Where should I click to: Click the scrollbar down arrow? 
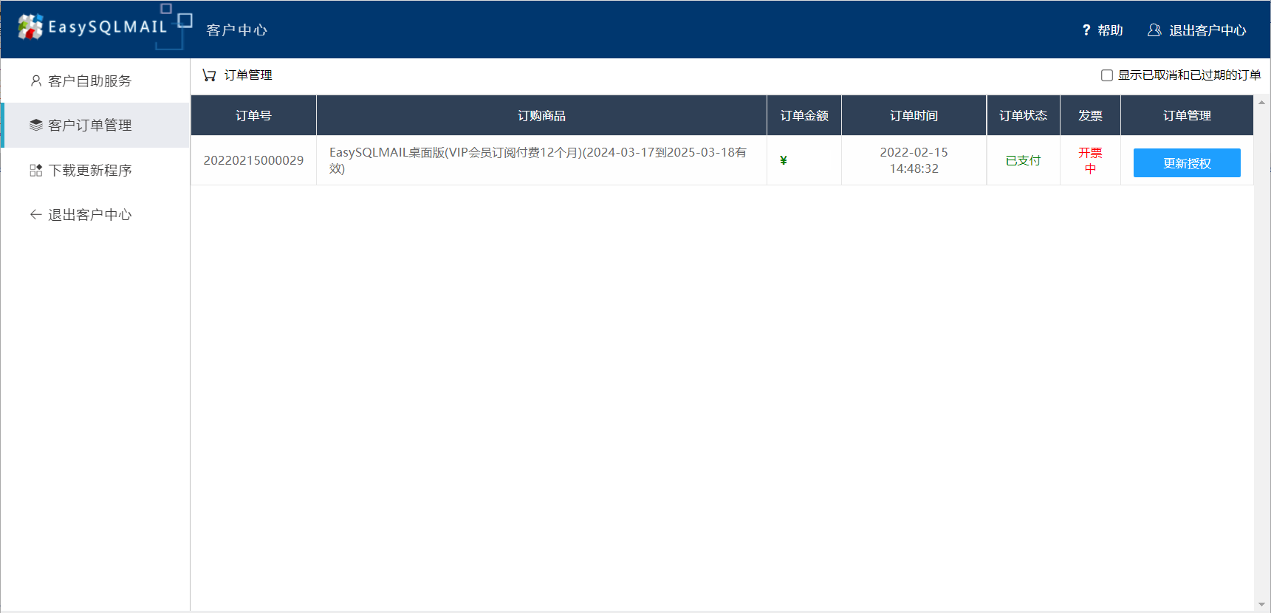pos(1261,605)
